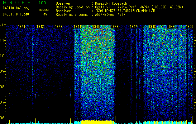Click the 1941 time marker
The image size is (196, 124).
point(22,27)
